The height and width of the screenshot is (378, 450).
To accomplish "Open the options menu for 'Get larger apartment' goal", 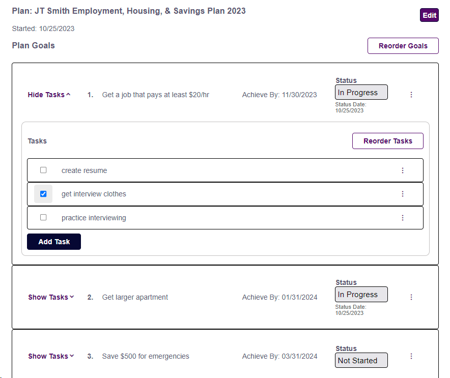I will (x=411, y=297).
